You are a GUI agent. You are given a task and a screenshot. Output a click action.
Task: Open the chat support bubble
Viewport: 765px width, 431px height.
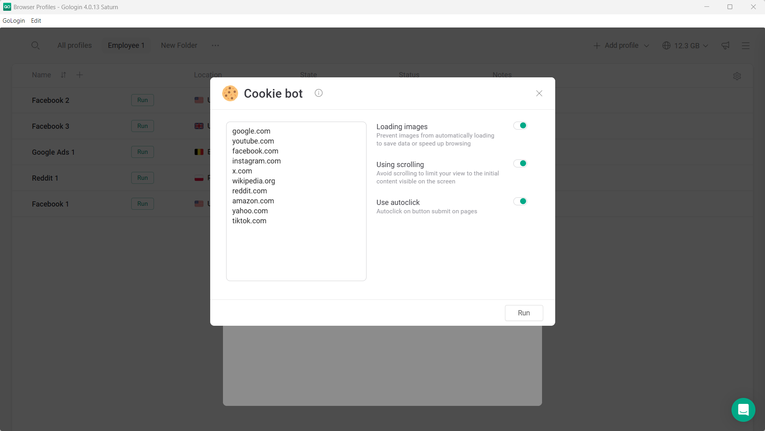(x=743, y=409)
